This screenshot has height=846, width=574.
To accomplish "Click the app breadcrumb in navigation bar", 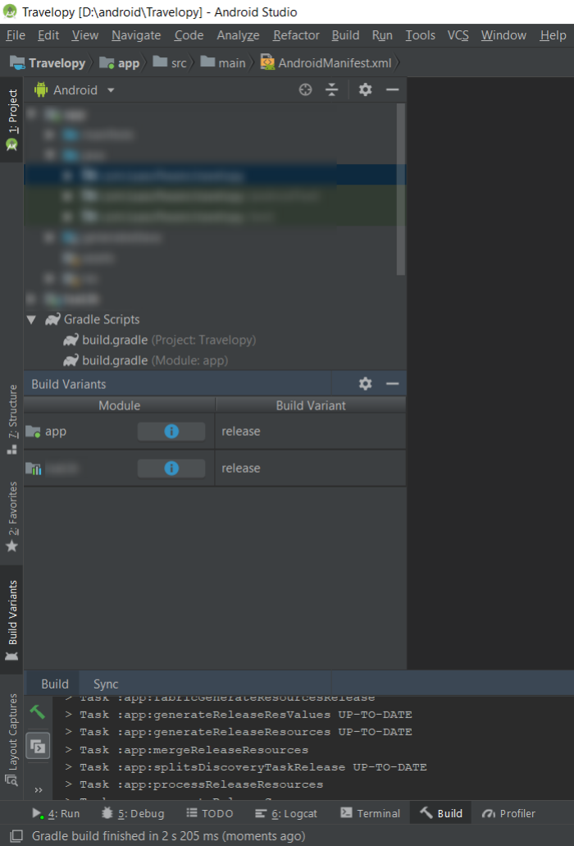I will (120, 63).
